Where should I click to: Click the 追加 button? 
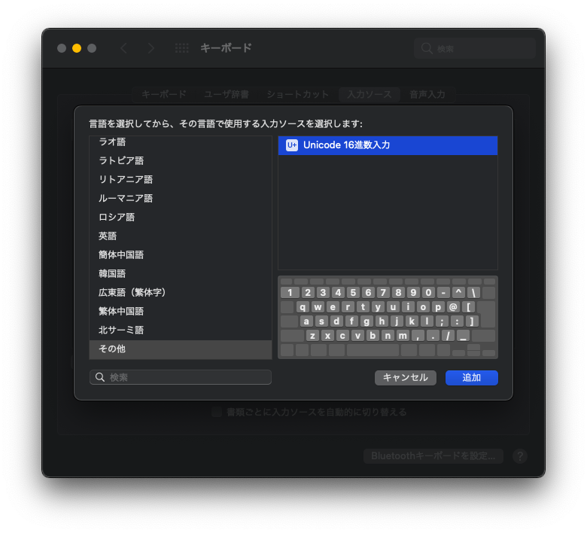pos(472,378)
